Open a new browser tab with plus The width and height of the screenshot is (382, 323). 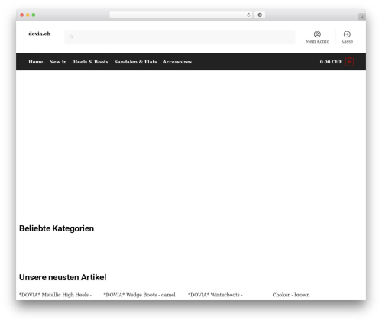pos(362,17)
